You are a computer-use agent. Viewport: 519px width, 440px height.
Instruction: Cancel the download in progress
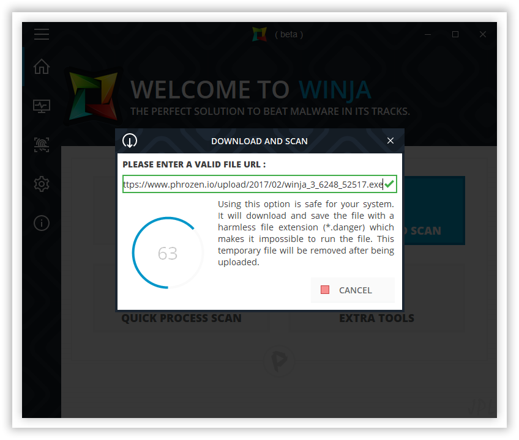[x=353, y=290]
